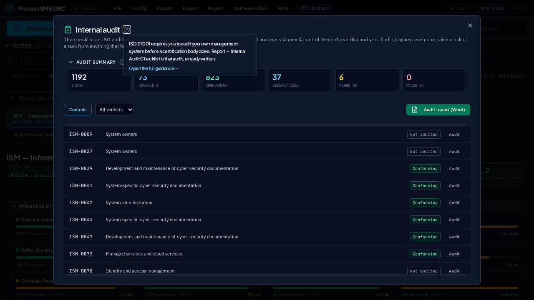Open the File menu

(x=118, y=8)
